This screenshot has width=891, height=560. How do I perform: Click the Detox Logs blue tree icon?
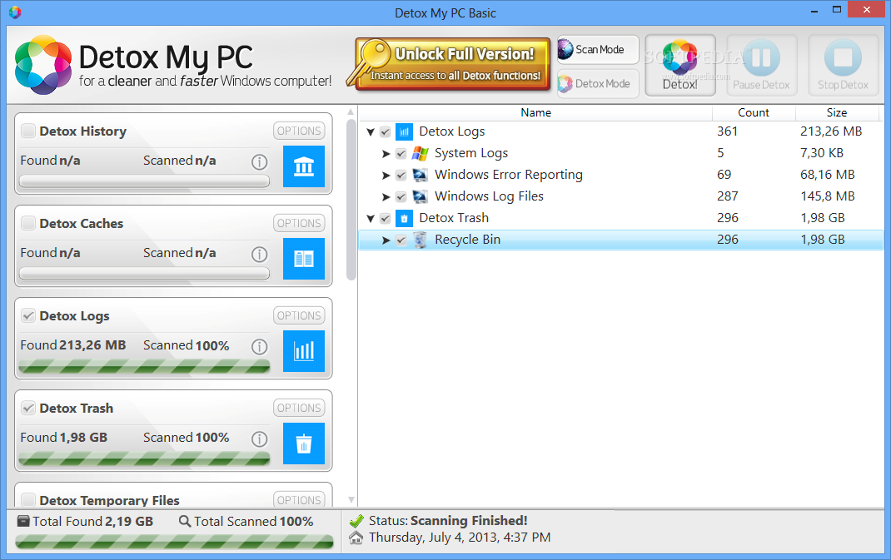pos(404,131)
